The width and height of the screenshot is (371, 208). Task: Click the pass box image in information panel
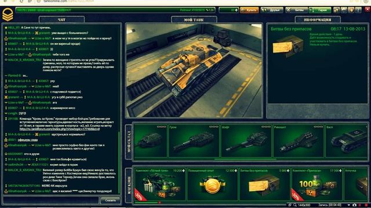288,46
